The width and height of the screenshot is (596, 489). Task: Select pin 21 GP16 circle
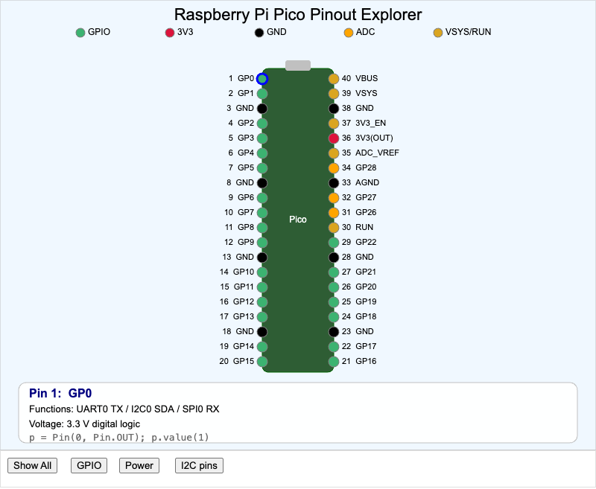(334, 362)
